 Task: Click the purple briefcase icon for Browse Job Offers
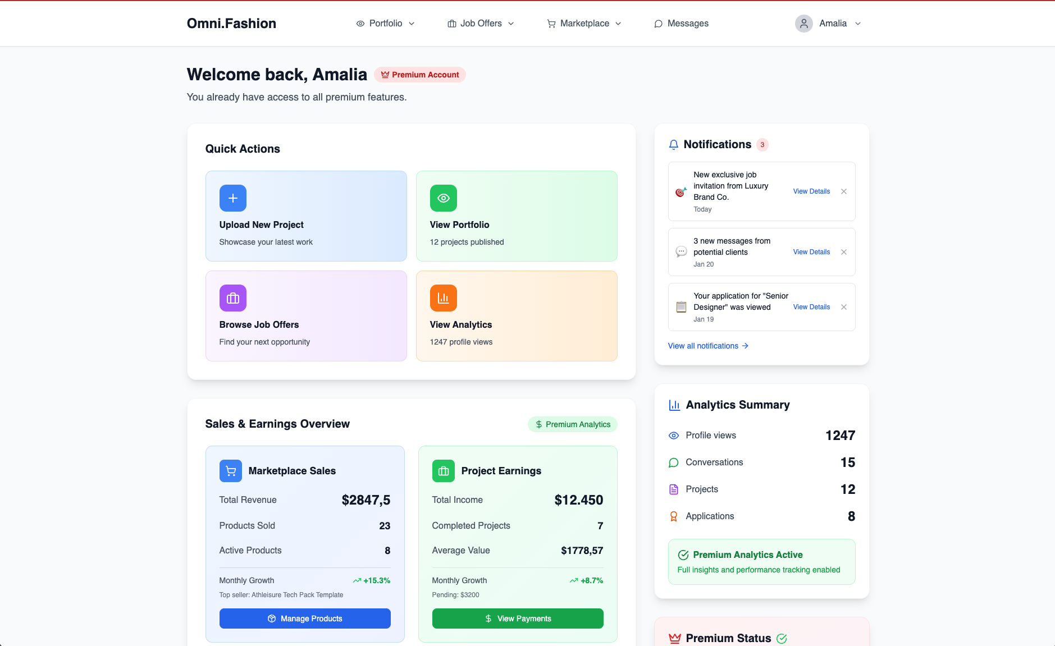coord(233,298)
